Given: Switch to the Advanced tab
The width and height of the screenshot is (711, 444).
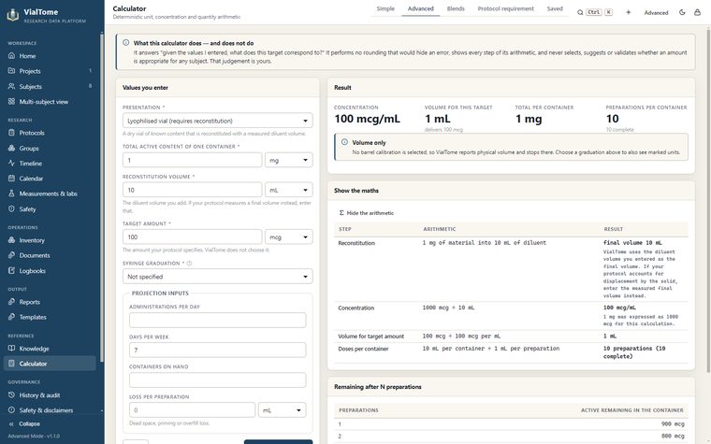Looking at the screenshot, I should [x=421, y=8].
